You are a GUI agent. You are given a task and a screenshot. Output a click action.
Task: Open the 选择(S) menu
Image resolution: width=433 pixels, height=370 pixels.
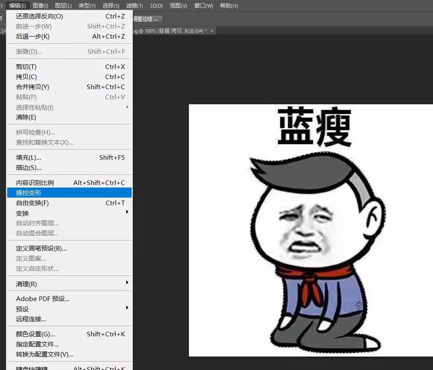coord(111,5)
